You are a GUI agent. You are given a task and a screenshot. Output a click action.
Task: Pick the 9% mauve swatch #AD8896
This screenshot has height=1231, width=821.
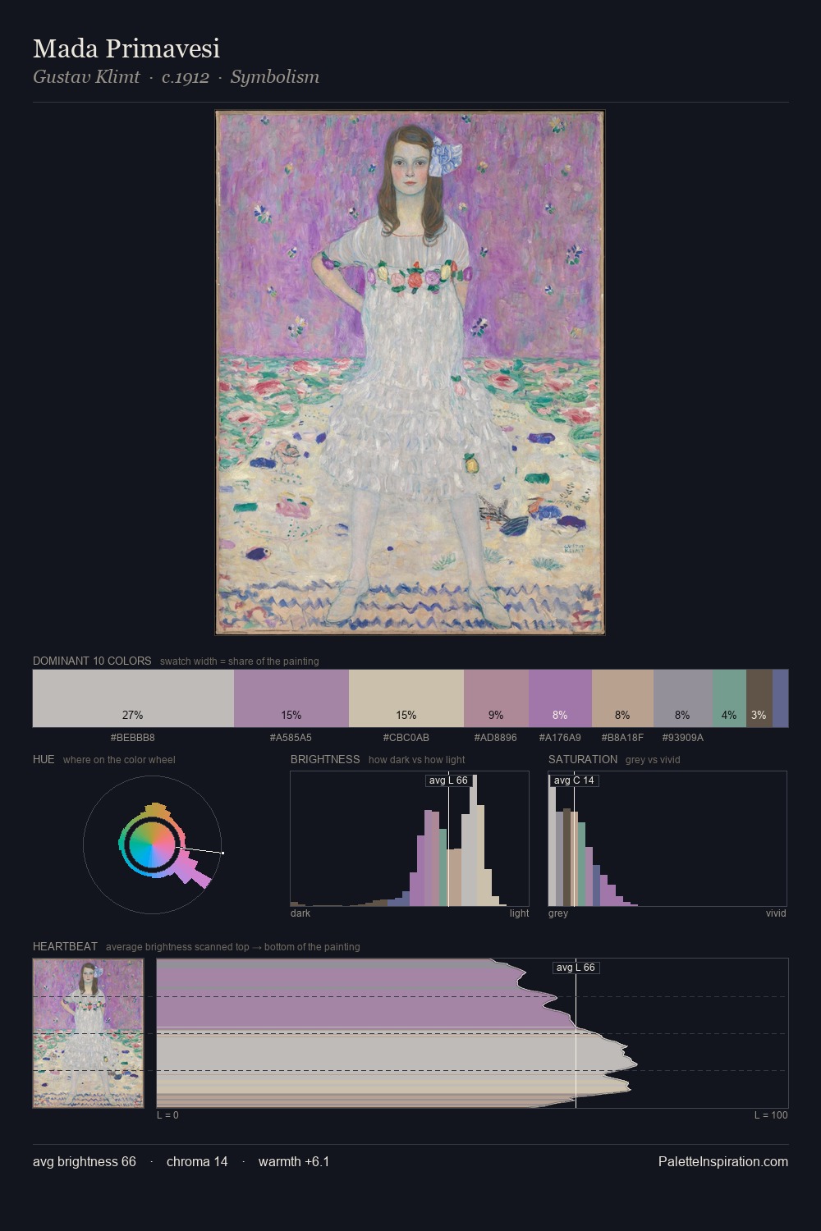(496, 698)
